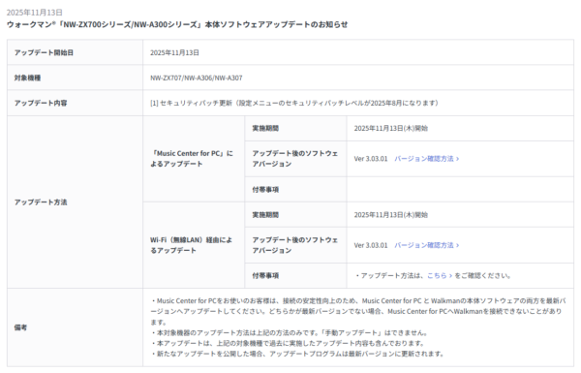Follow the こちら link for update method
Viewport: 581px width, 373px height.
coord(440,276)
